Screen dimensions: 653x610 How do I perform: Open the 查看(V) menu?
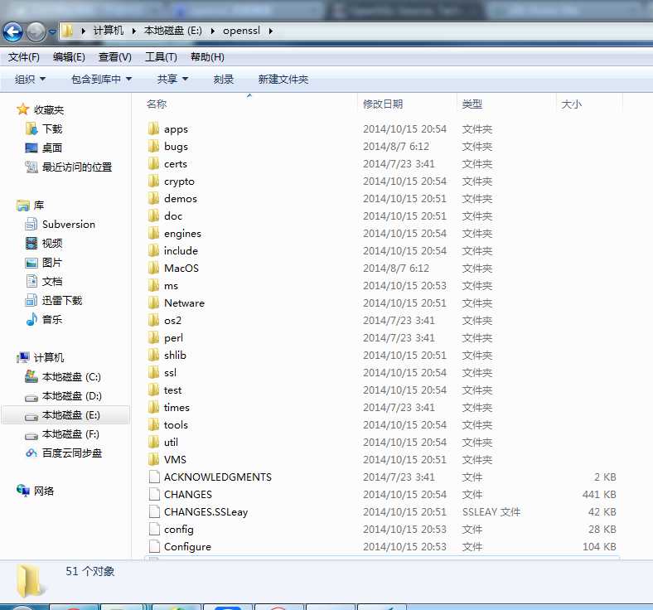[115, 57]
